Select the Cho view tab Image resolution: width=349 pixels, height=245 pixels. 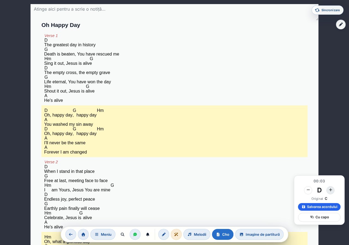(222, 234)
